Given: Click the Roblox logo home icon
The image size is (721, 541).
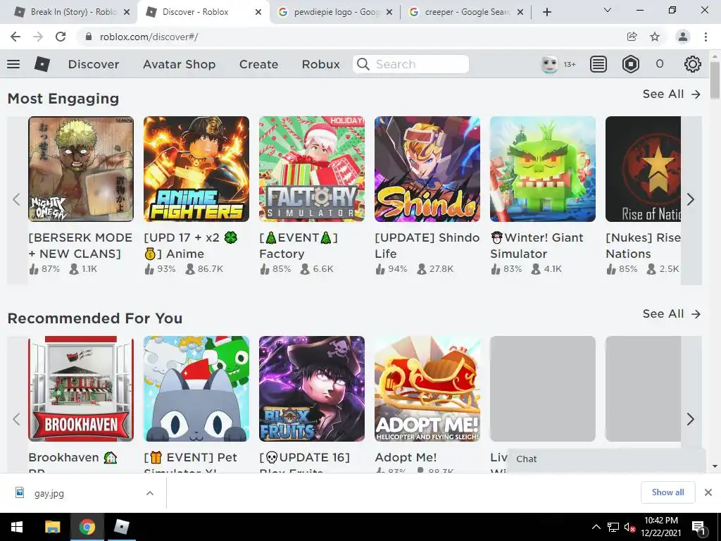Looking at the screenshot, I should [42, 64].
